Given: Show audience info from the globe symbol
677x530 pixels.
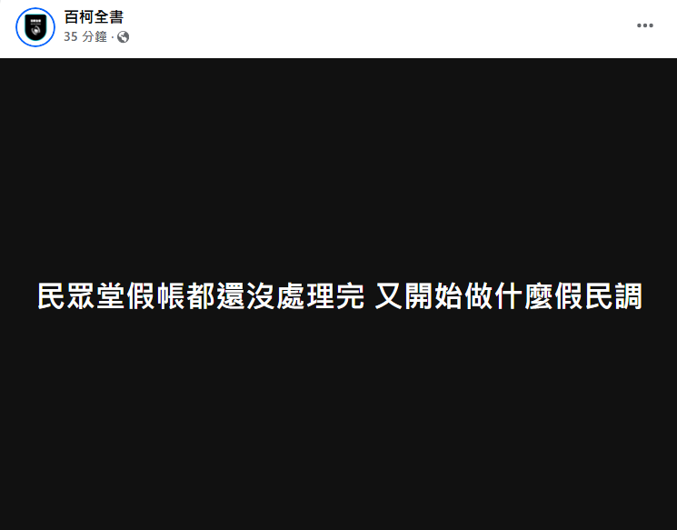Looking at the screenshot, I should [123, 37].
